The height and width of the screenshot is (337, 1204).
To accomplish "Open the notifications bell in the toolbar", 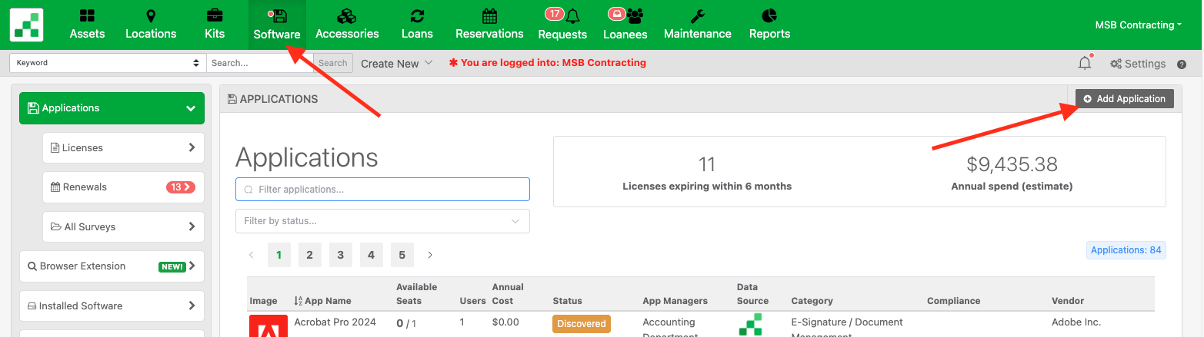I will tap(1085, 64).
